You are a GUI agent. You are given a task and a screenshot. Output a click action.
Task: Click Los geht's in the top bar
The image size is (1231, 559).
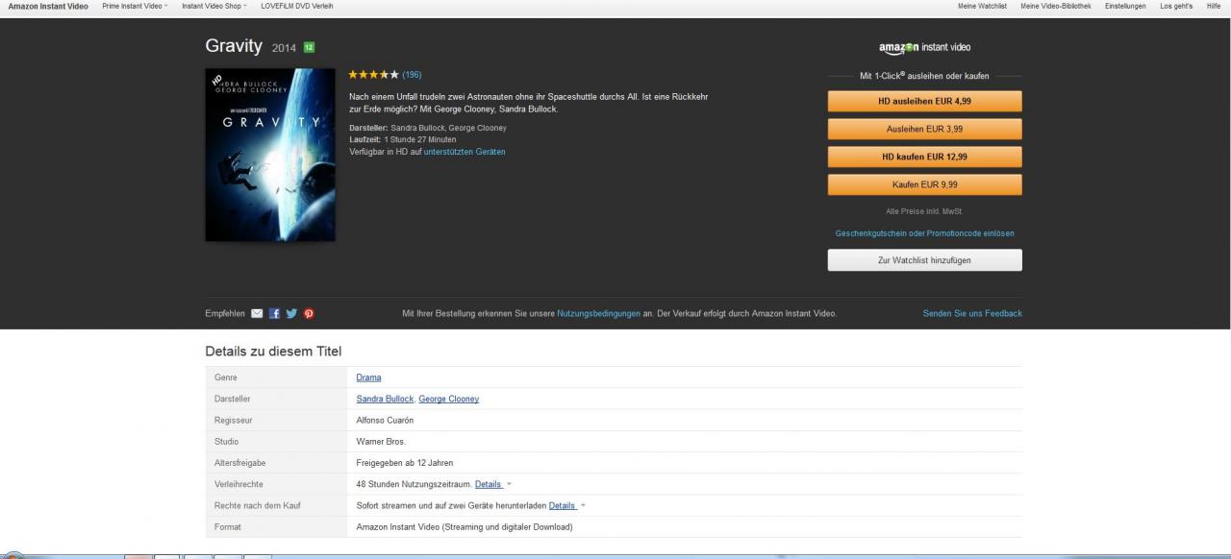(x=1176, y=7)
